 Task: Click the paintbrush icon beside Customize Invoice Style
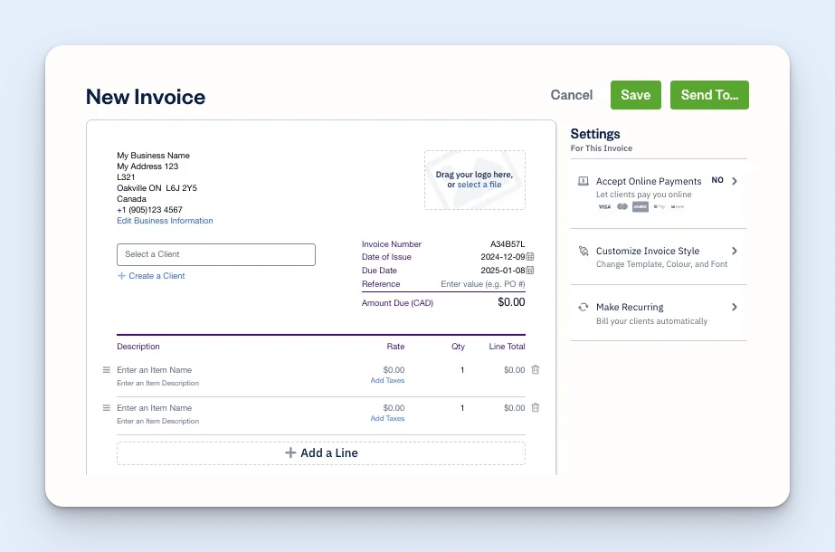(x=583, y=251)
